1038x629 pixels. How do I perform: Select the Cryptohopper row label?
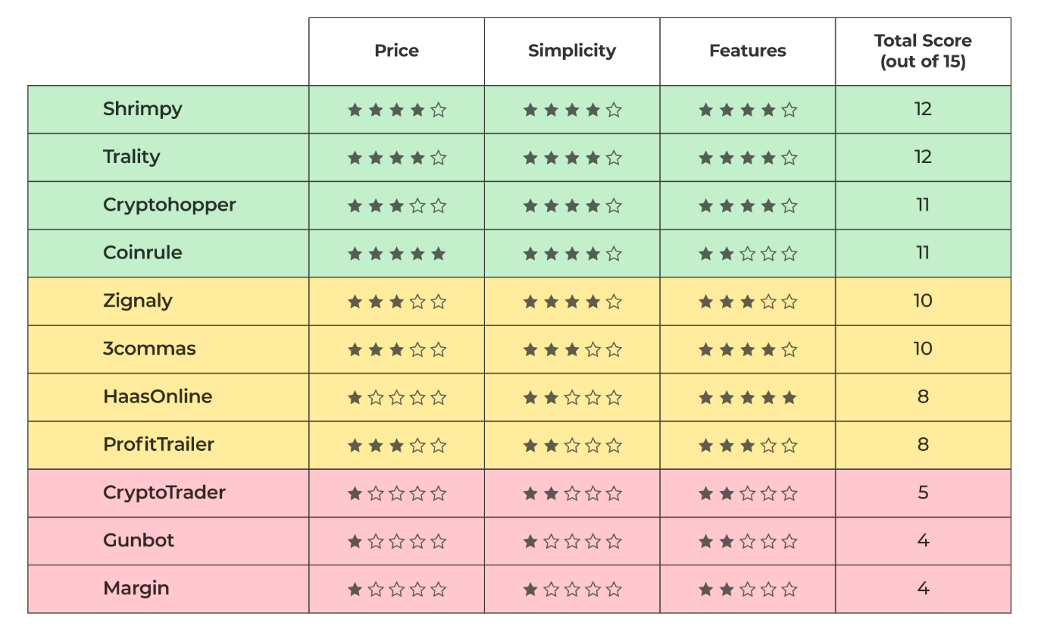(169, 205)
